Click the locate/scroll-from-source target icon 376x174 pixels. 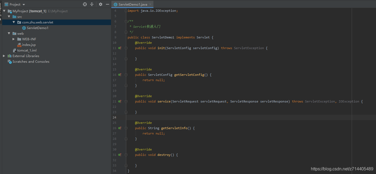coord(85,4)
